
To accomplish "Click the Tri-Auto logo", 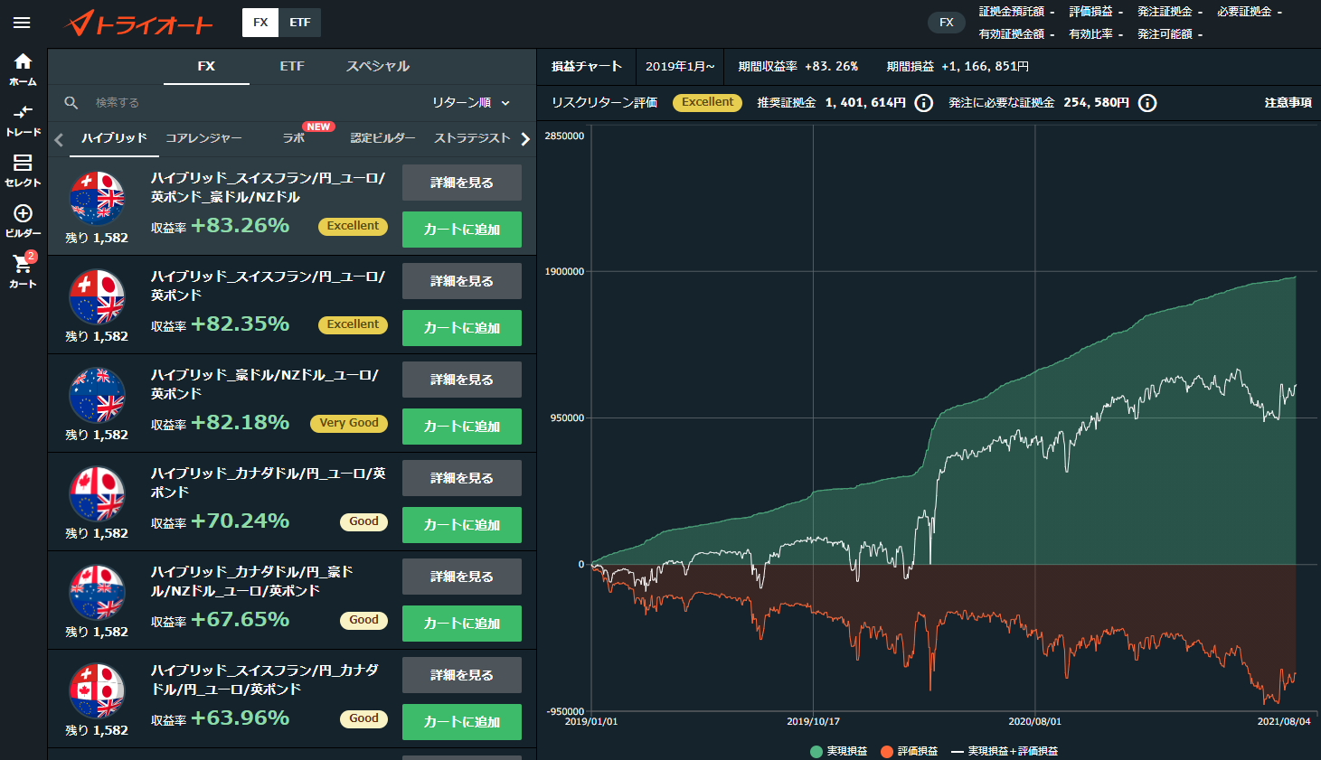I will point(139,23).
